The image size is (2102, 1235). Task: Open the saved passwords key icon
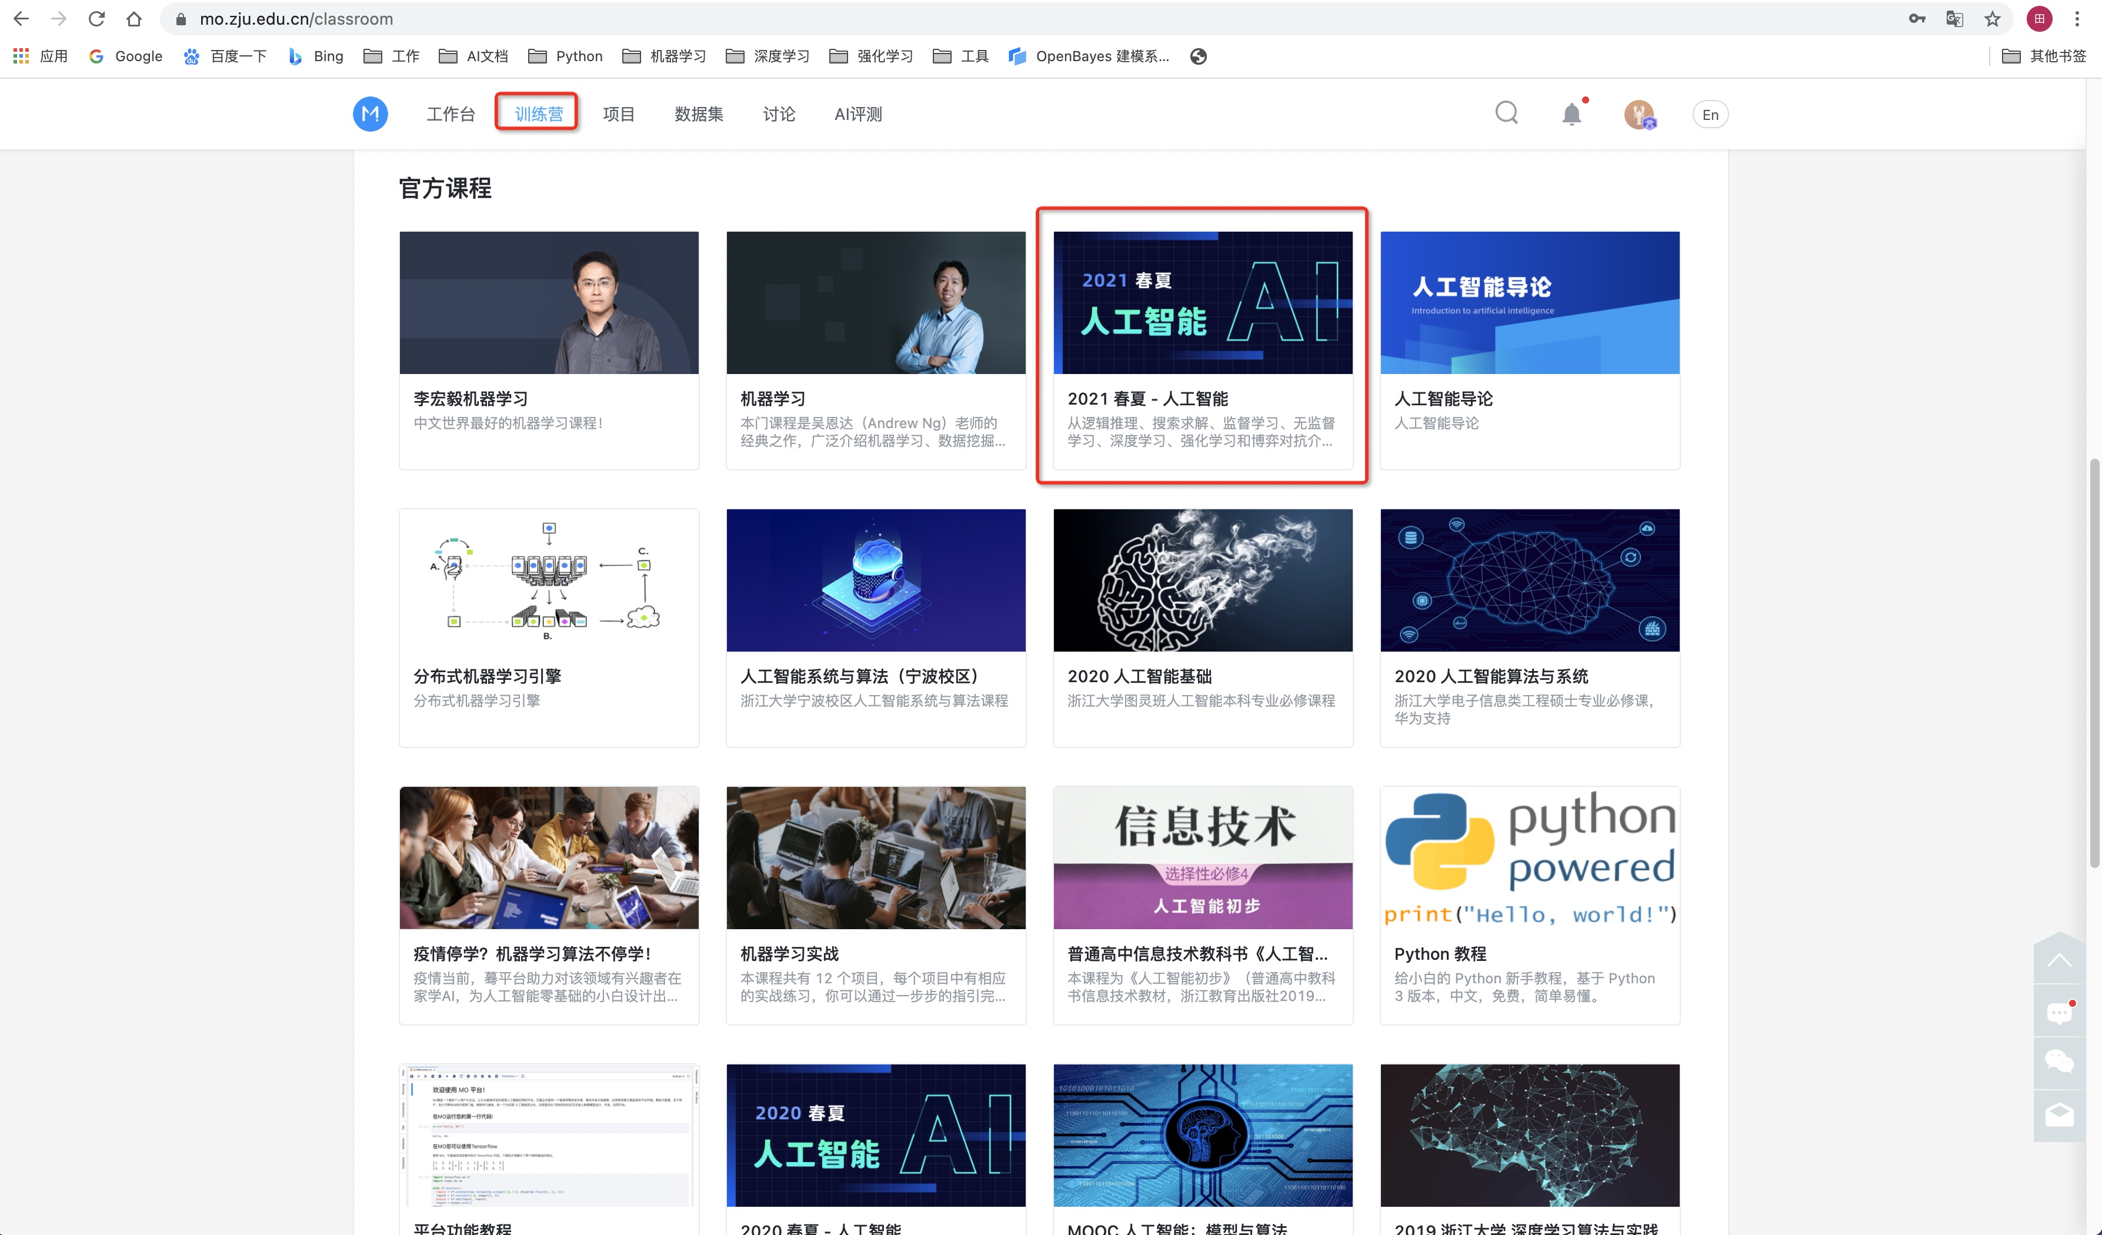(x=1917, y=18)
